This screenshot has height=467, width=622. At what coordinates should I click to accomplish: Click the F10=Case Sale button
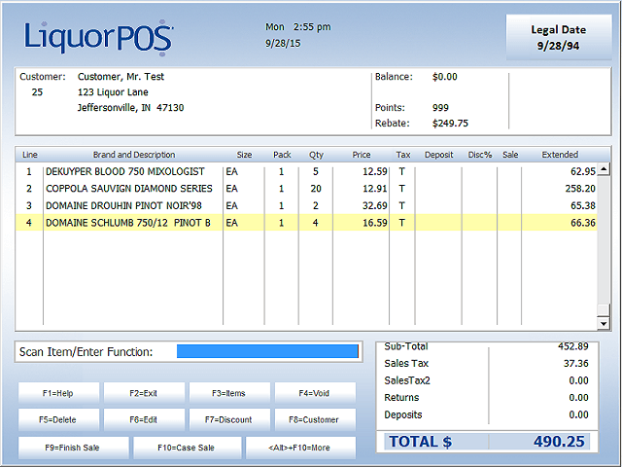pos(187,448)
